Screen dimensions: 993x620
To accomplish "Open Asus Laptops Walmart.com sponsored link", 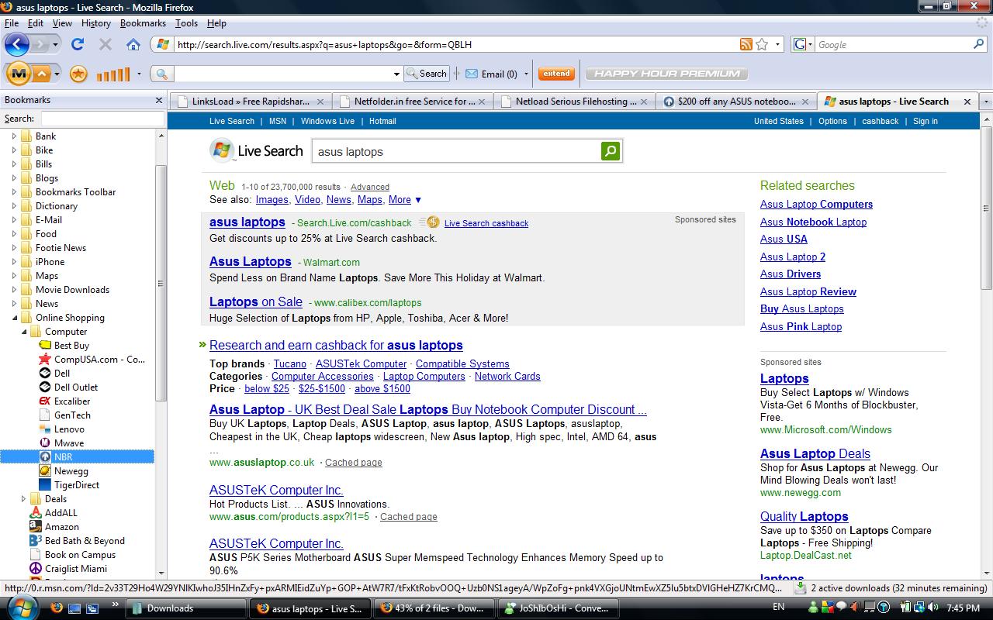I will (251, 262).
